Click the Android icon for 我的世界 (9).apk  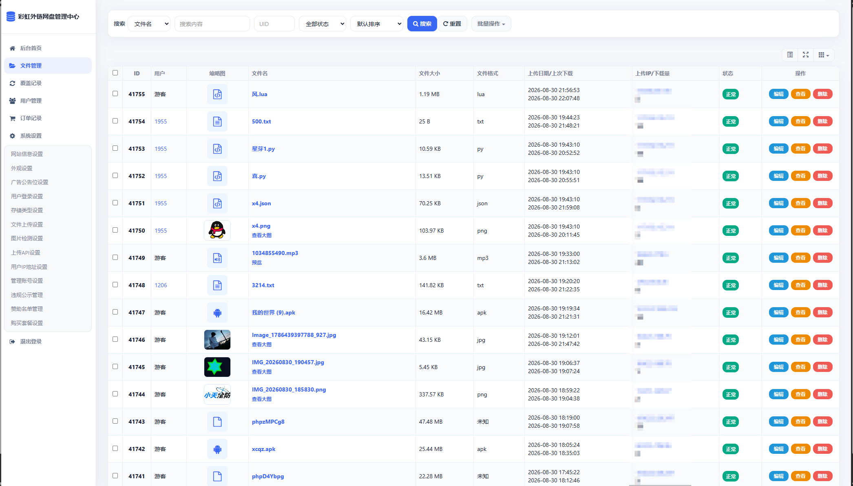point(217,312)
